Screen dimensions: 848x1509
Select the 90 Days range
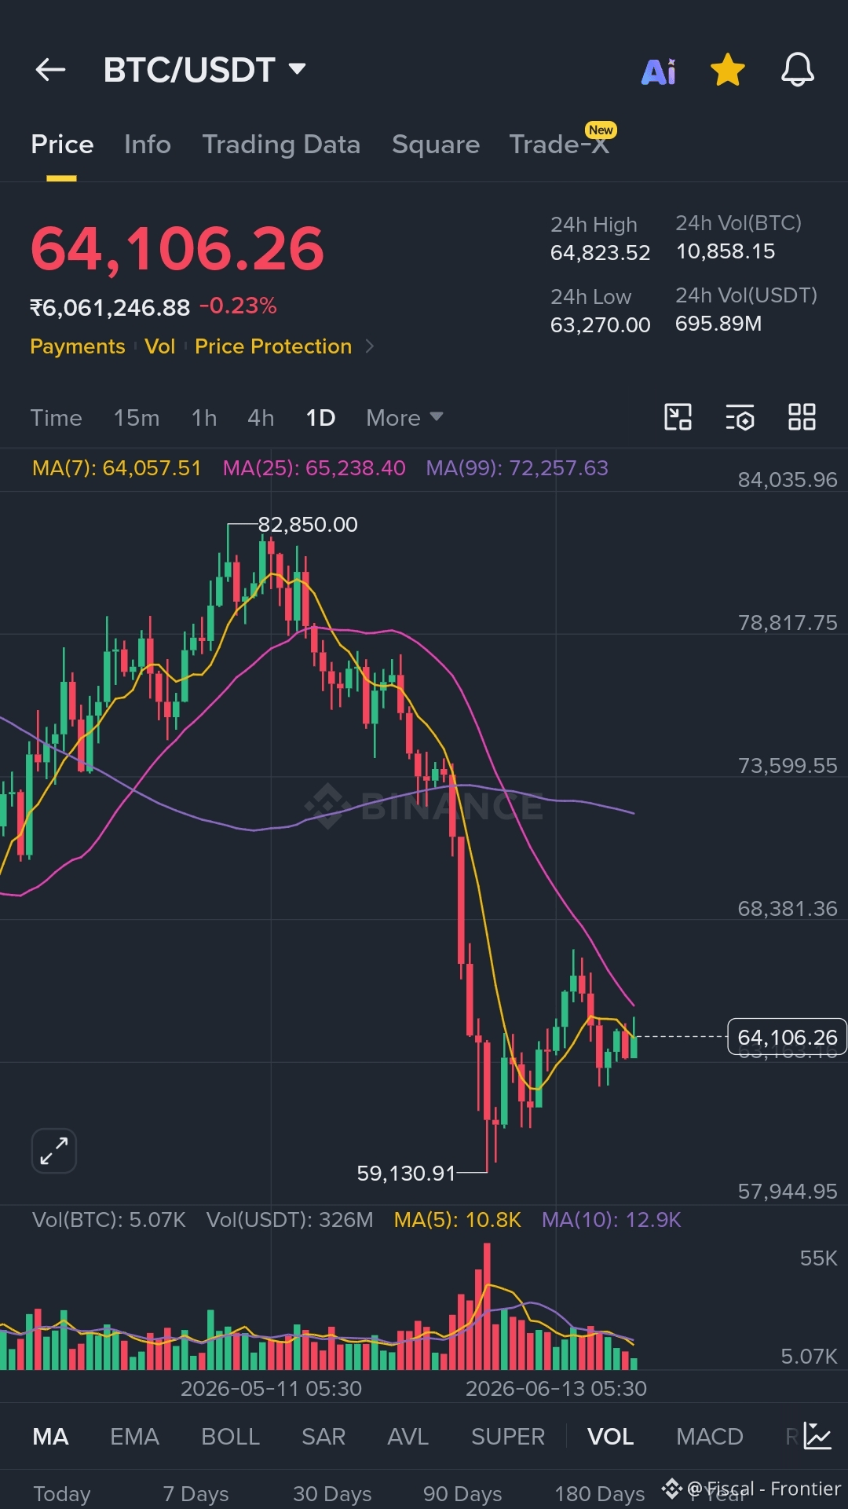coord(462,1493)
